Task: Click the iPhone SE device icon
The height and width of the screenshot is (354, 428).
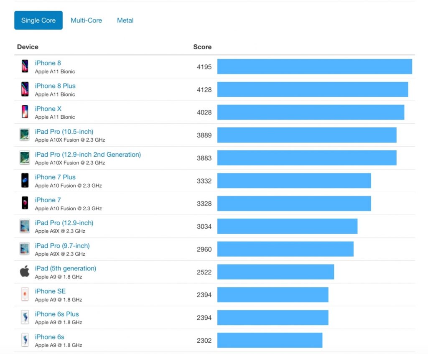Action: point(25,295)
